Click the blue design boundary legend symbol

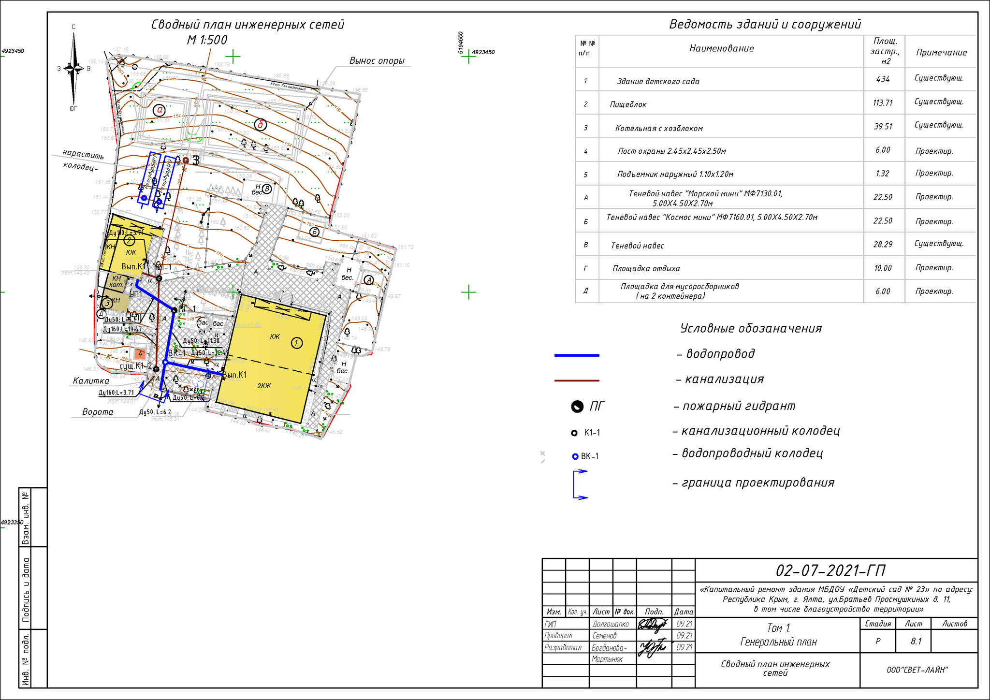(x=580, y=484)
